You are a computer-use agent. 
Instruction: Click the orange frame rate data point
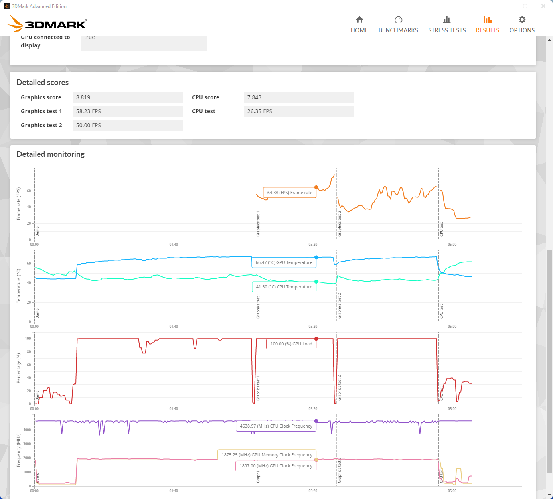click(316, 187)
